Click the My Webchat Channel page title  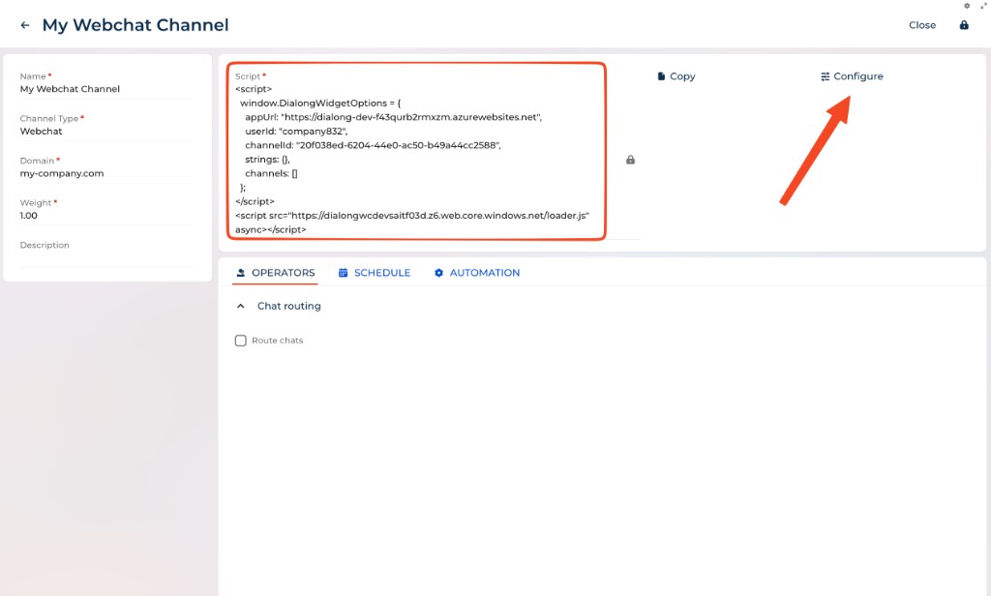135,25
